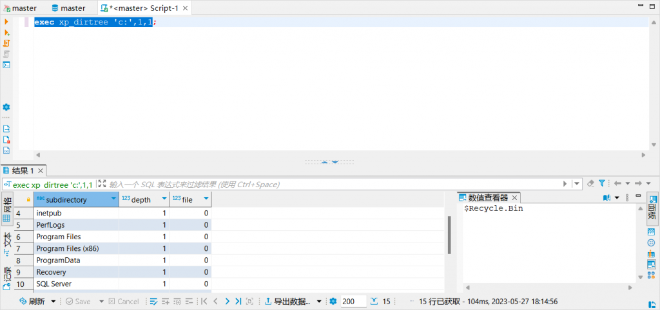Open the depth column filter dropdown
Viewport: 660px width, 310px height.
(x=164, y=199)
